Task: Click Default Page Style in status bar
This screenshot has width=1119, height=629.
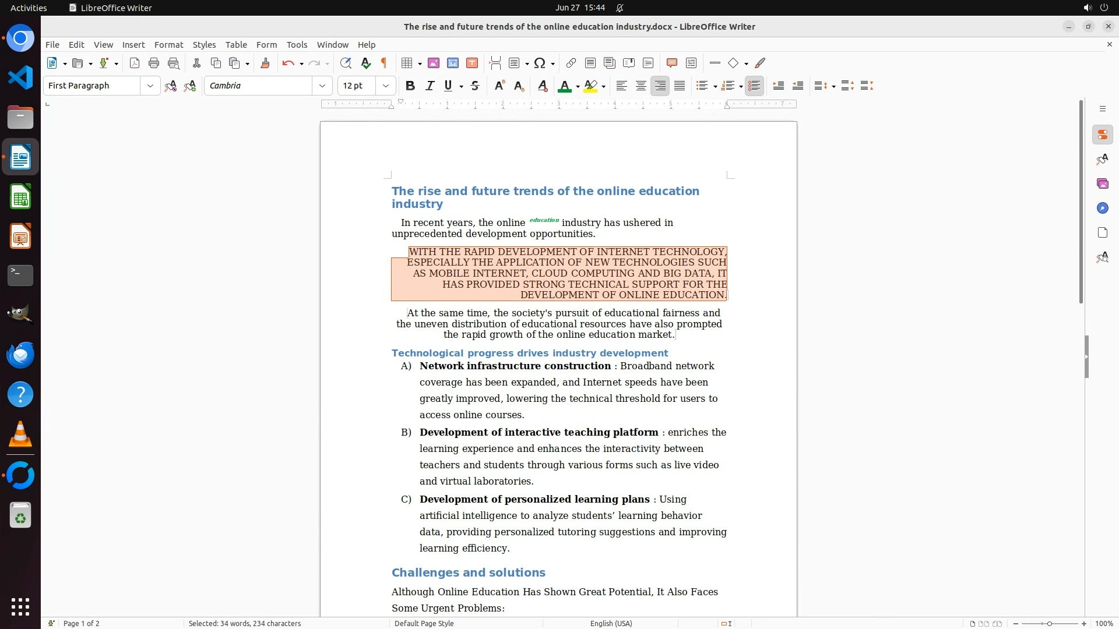Action: pyautogui.click(x=424, y=623)
